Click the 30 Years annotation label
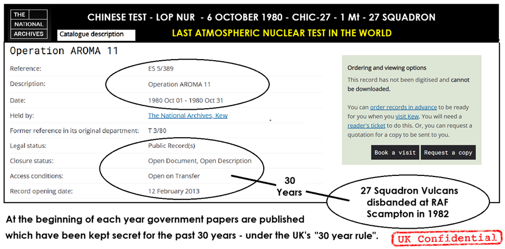The image size is (505, 249). click(x=290, y=187)
